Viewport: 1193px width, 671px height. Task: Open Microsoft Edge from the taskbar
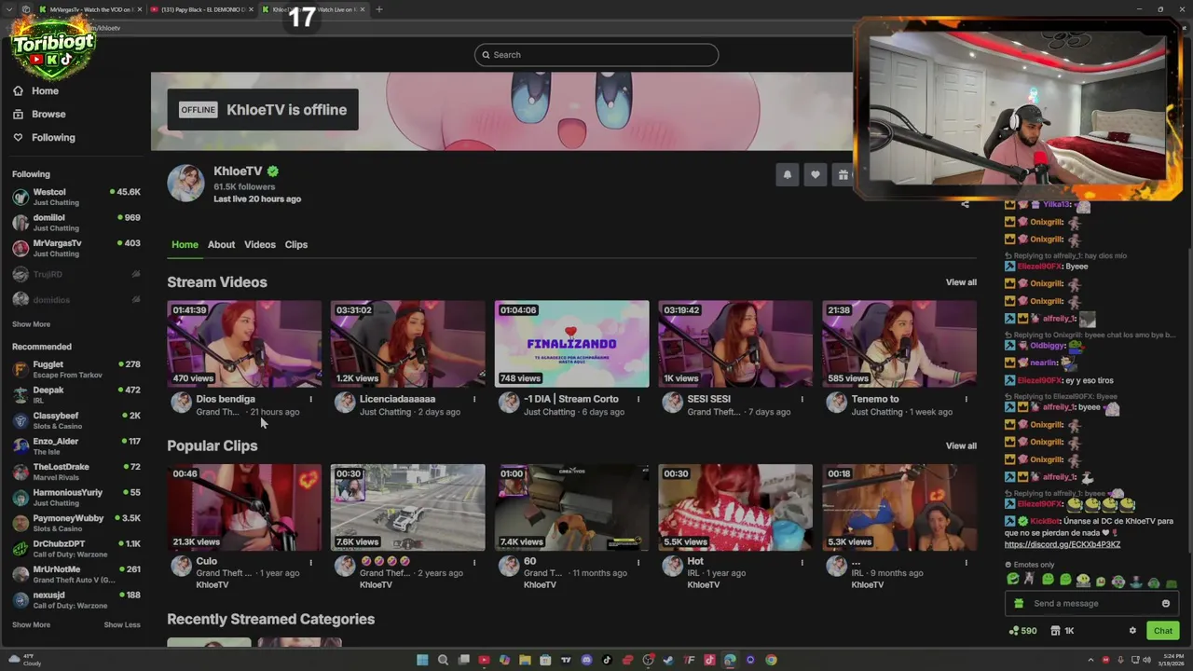click(x=730, y=660)
